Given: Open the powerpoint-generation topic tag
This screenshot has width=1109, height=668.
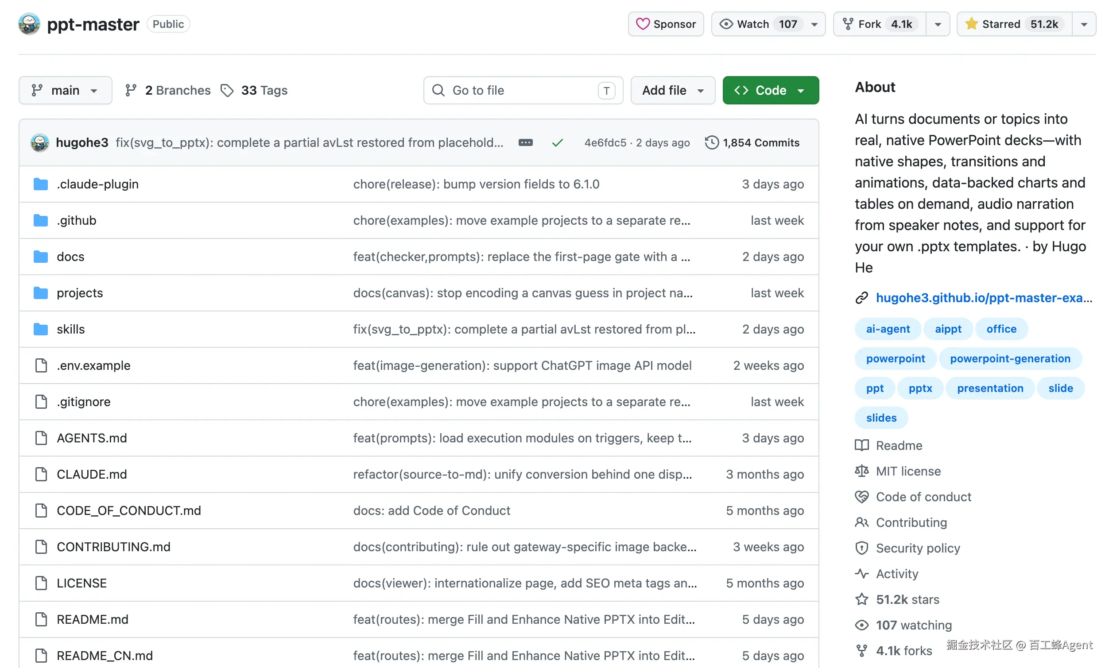Looking at the screenshot, I should coord(1010,359).
